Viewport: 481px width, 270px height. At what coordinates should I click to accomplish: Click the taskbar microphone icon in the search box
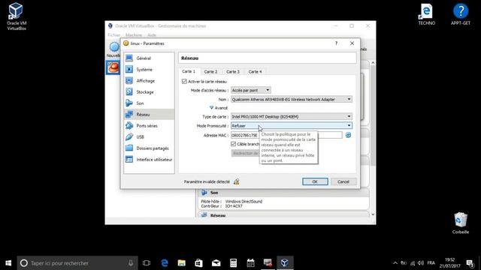131,263
